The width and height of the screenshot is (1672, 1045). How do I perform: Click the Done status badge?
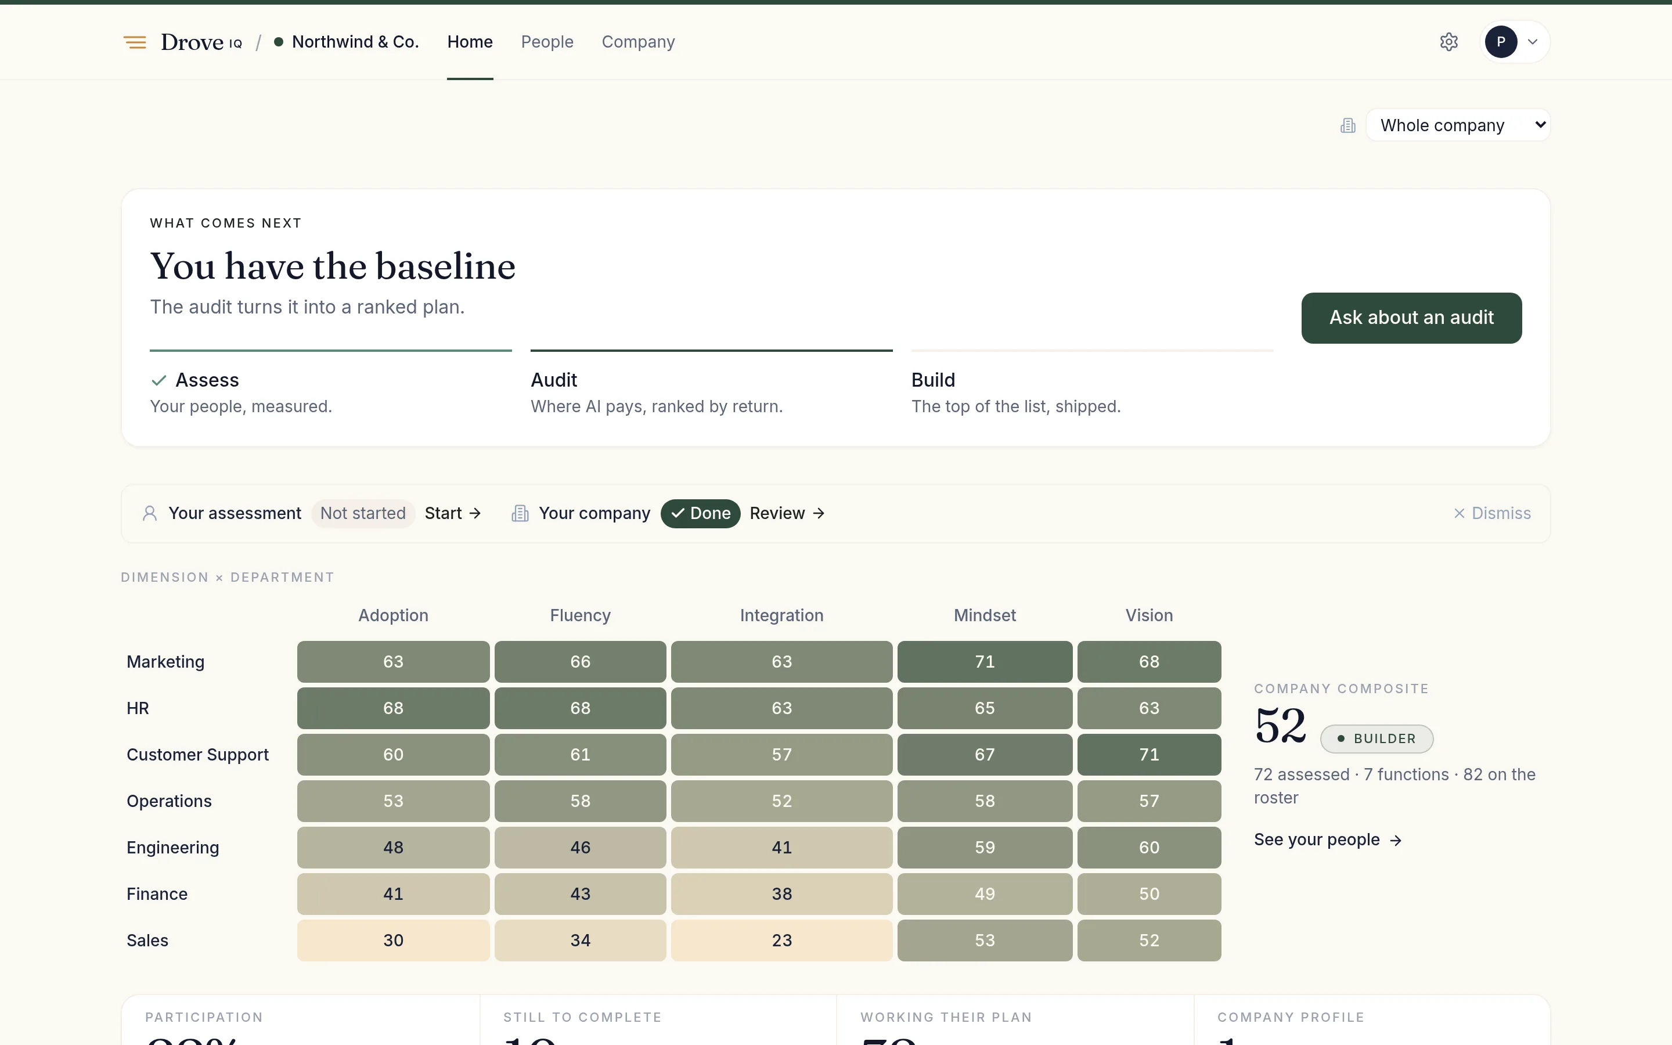(700, 514)
